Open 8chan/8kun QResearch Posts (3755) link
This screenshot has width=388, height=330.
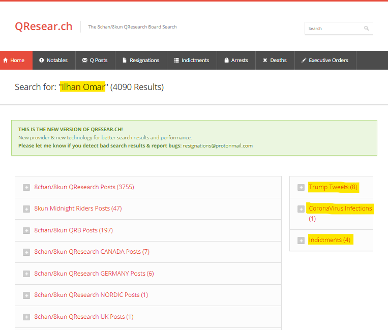(84, 187)
